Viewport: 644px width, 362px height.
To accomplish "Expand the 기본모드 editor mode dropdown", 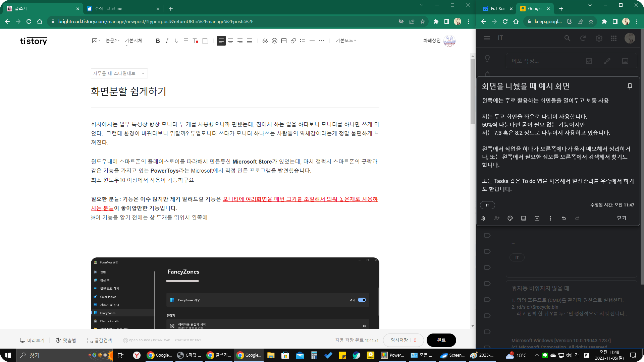I will click(346, 41).
